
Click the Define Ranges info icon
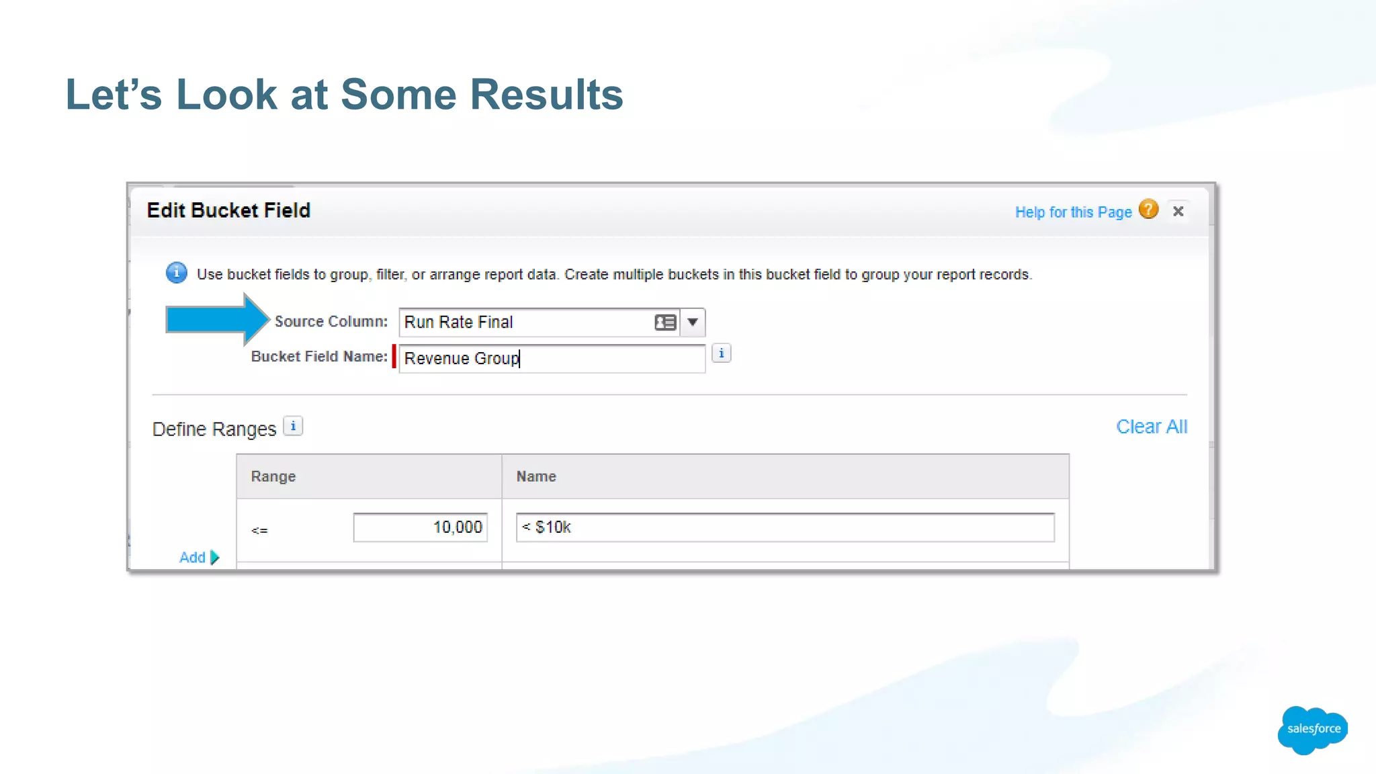coord(293,426)
